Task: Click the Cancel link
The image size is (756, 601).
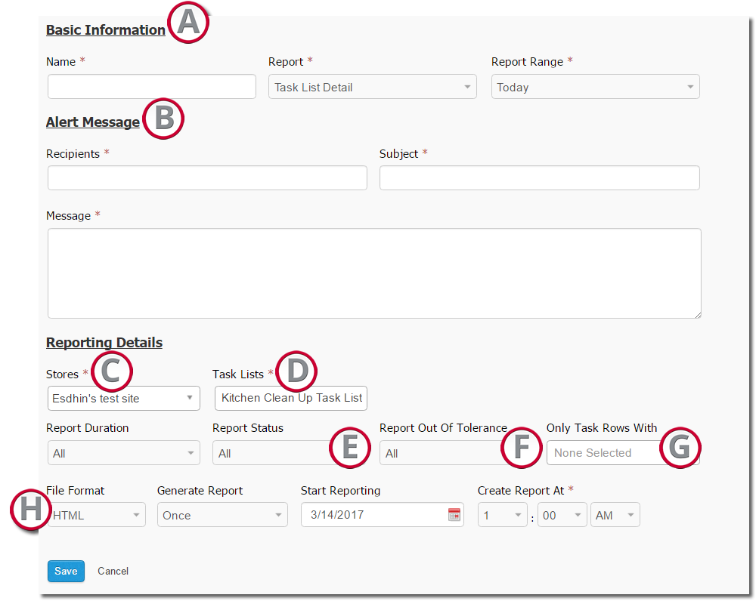Action: (113, 572)
